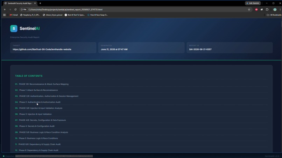The image size is (282, 158).
Task: Open the apps grid in bookmarks bar
Action: (x=5, y=15)
